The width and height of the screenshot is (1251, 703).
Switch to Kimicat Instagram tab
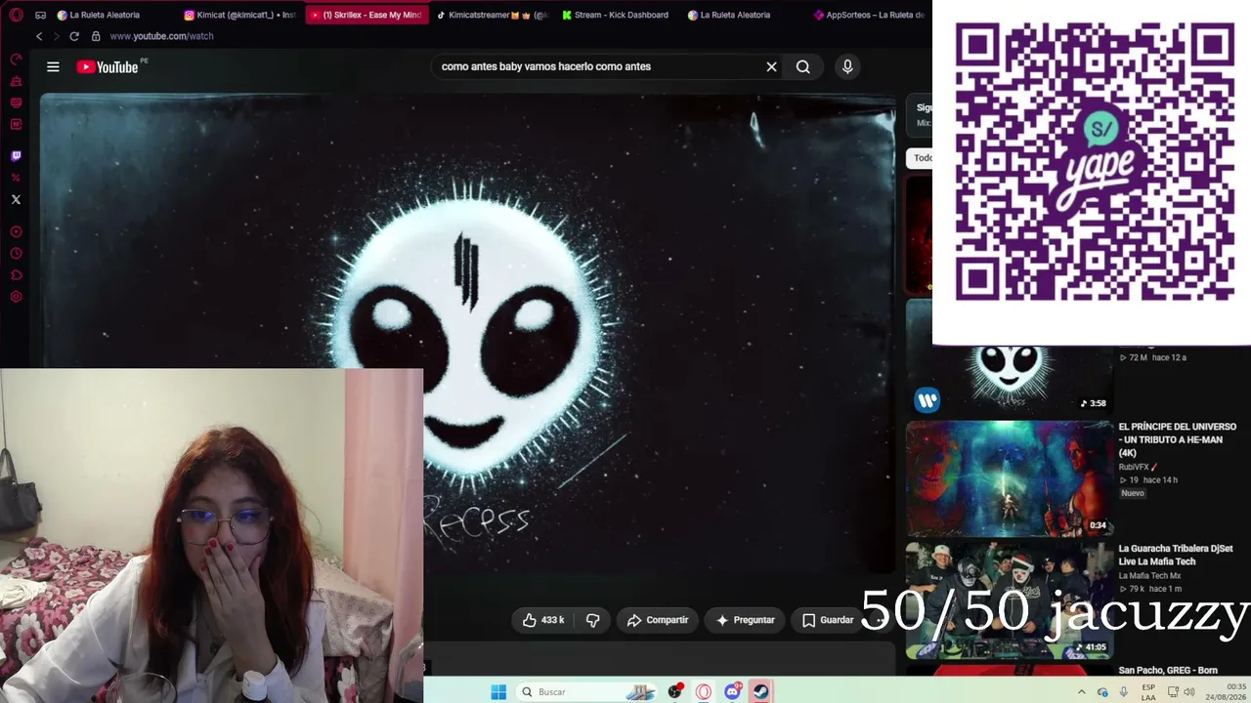(240, 15)
